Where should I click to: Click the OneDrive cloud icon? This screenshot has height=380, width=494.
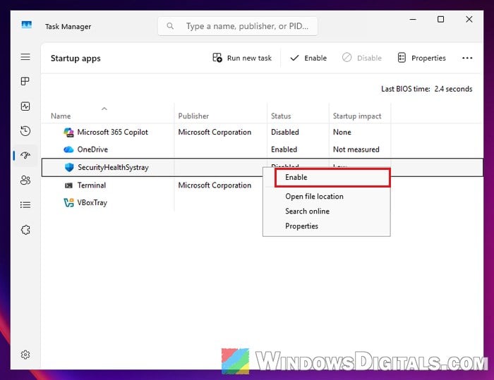pyautogui.click(x=68, y=149)
